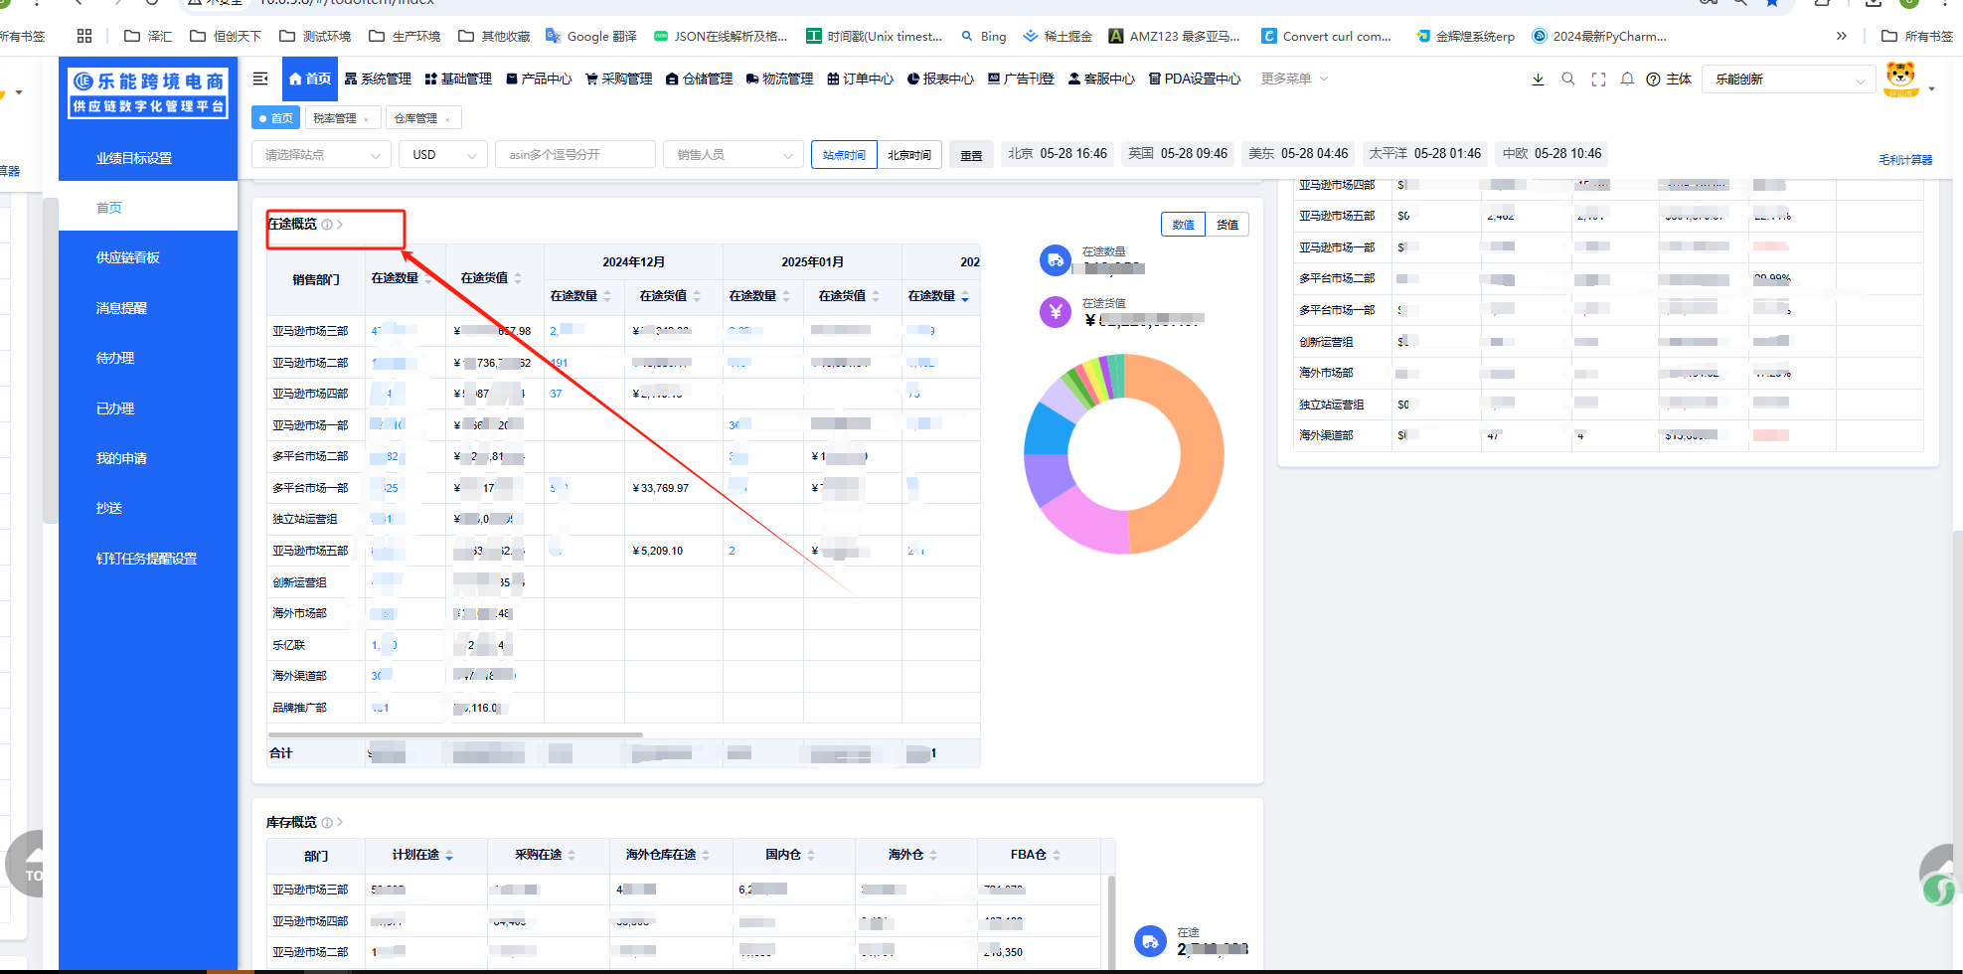This screenshot has height=974, width=1963.
Task: Expand the USD currency dropdown
Action: tap(443, 155)
